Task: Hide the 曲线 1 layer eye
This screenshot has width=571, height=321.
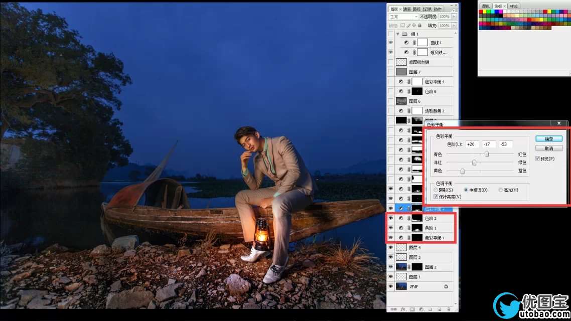Action: click(391, 43)
